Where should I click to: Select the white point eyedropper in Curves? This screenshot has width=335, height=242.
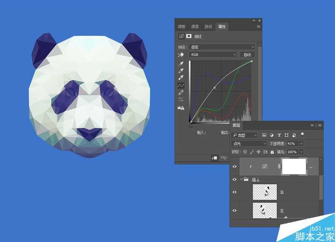click(x=181, y=78)
